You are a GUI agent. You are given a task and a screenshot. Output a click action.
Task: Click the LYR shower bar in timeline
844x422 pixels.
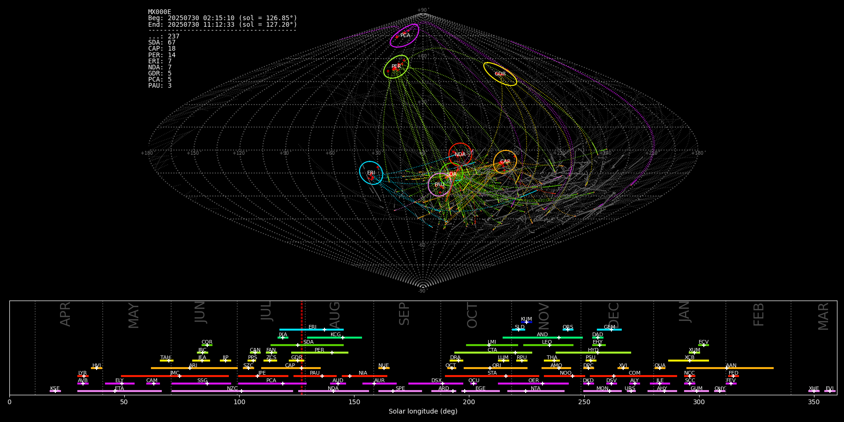(x=83, y=376)
